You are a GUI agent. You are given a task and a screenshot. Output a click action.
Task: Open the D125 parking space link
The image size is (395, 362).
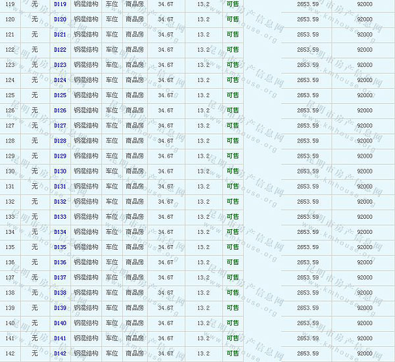click(x=60, y=95)
